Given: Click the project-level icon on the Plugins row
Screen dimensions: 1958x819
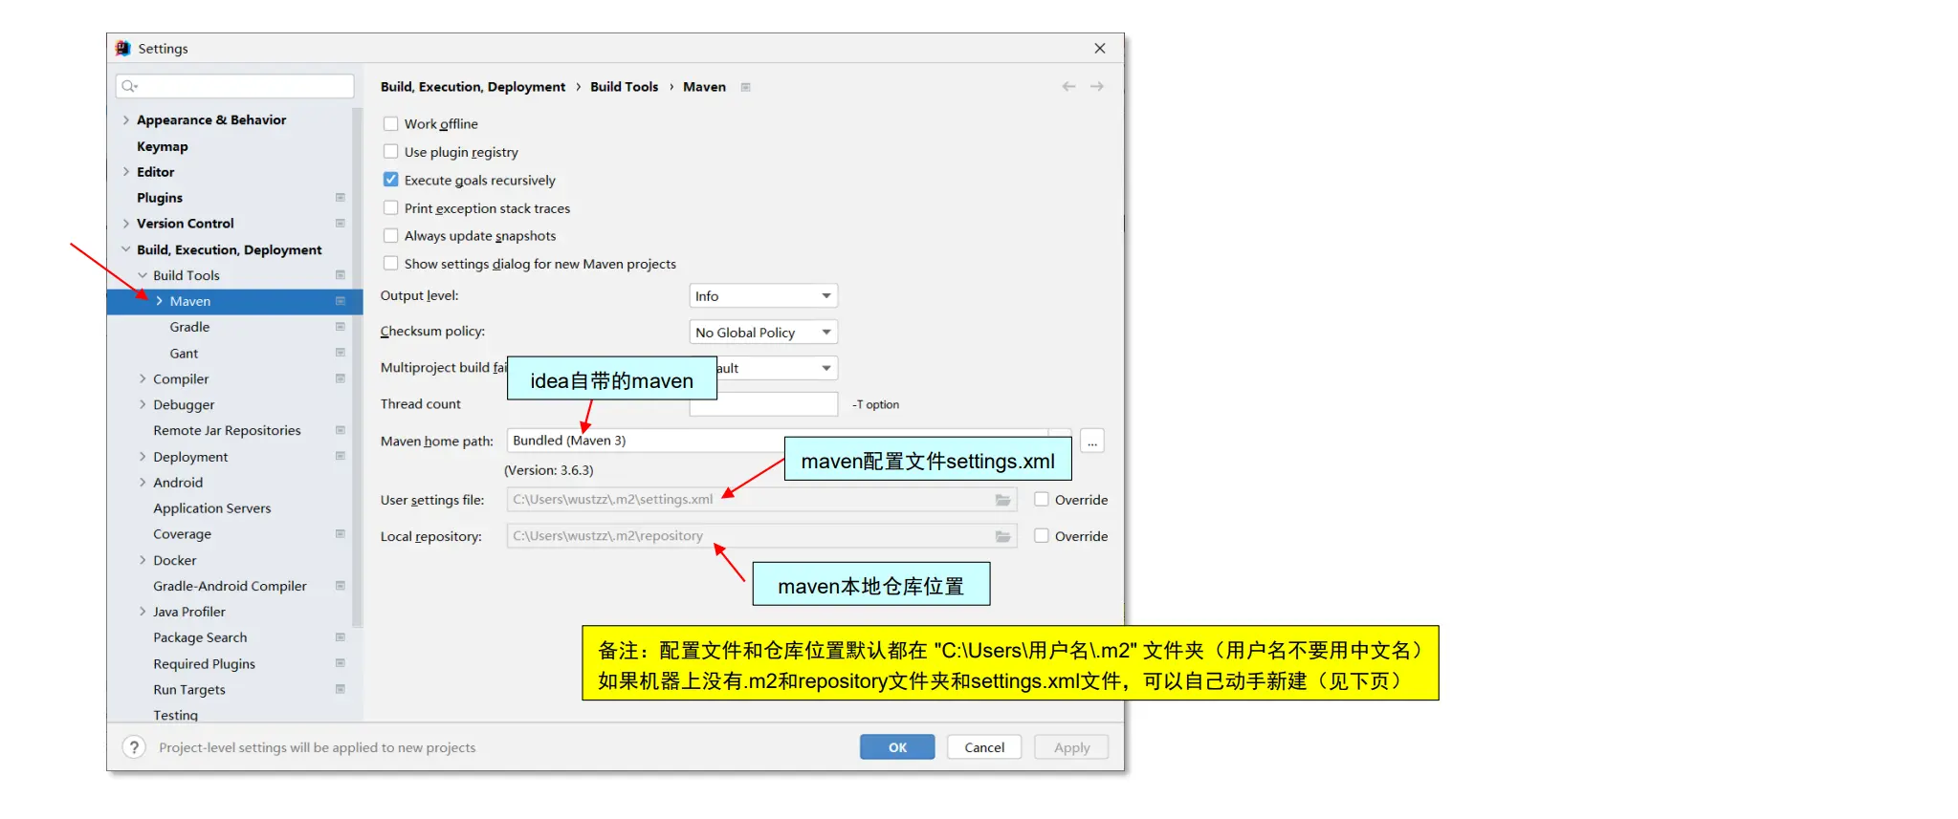Looking at the screenshot, I should pos(340,197).
